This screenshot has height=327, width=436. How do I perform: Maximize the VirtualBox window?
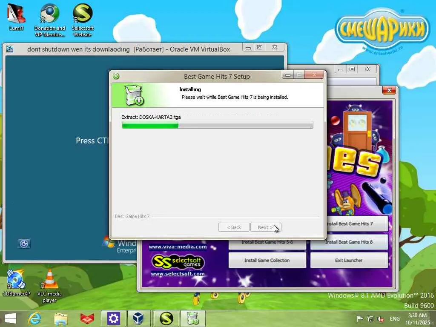pyautogui.click(x=260, y=48)
